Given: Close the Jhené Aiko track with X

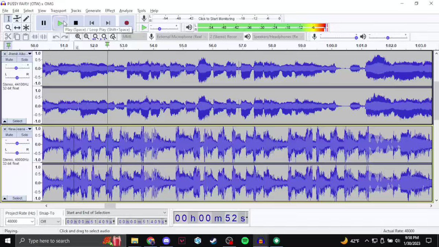Looking at the screenshot, I should [5, 54].
